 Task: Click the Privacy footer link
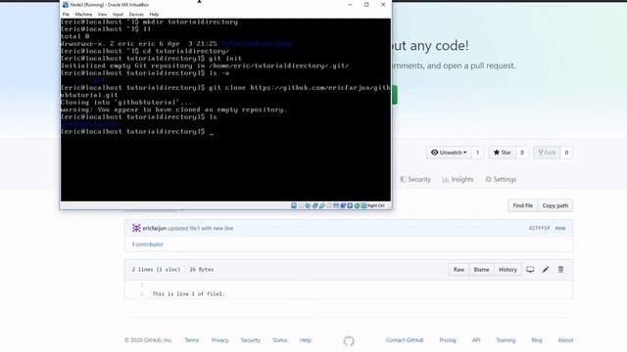tap(219, 340)
